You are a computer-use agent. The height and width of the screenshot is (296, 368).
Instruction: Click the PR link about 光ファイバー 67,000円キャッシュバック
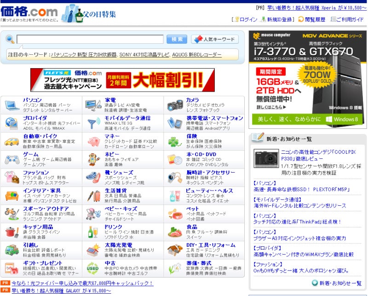pos(82,283)
